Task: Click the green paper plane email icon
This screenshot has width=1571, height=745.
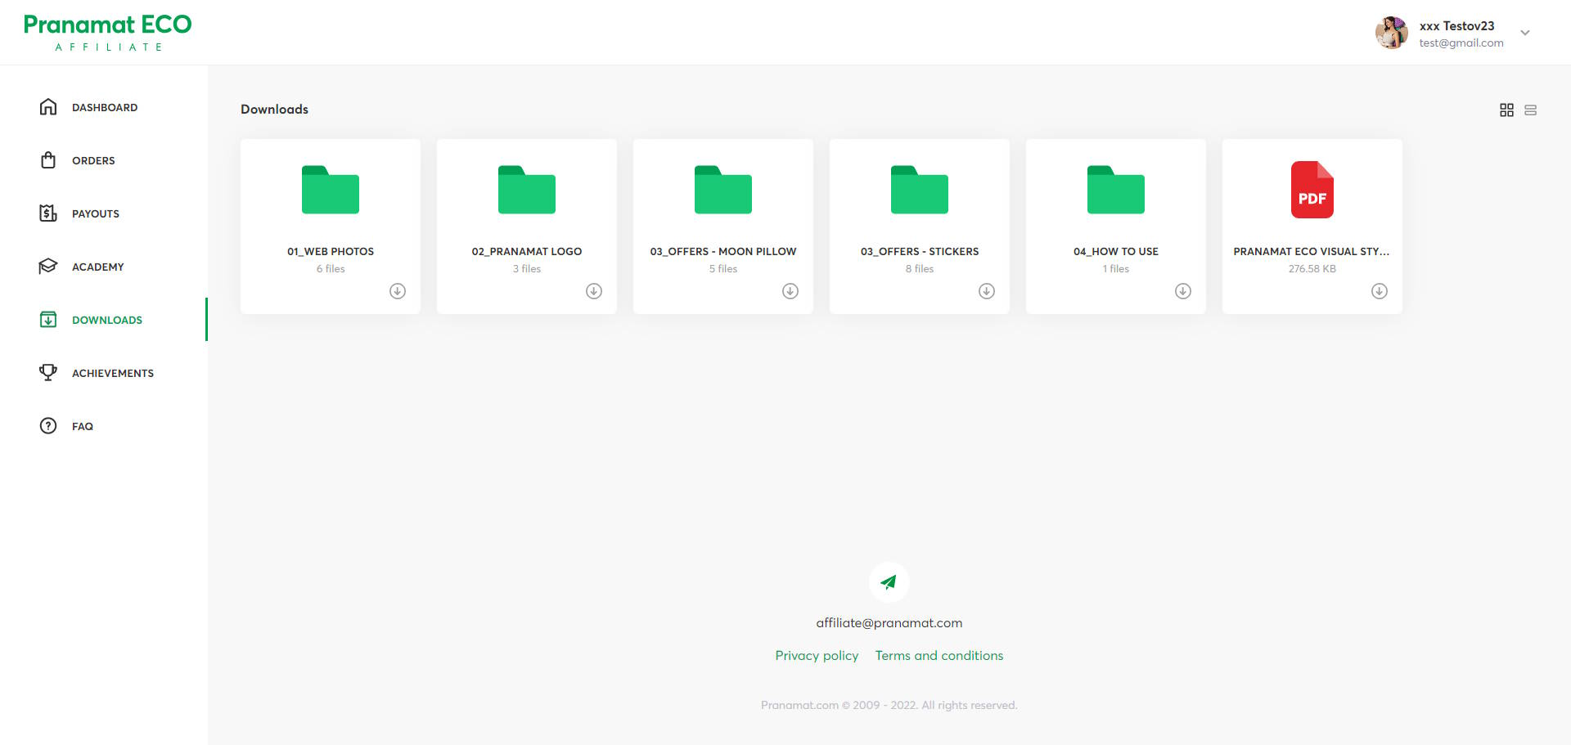Action: point(889,582)
